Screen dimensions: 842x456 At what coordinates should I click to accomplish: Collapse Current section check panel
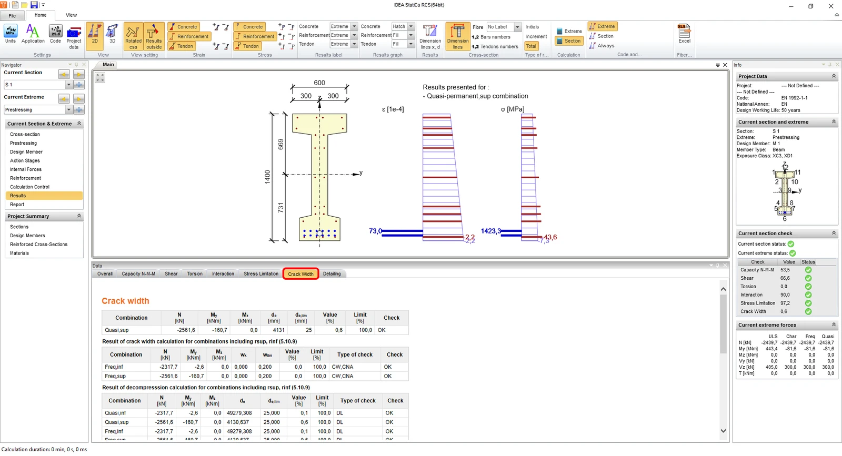(x=834, y=233)
